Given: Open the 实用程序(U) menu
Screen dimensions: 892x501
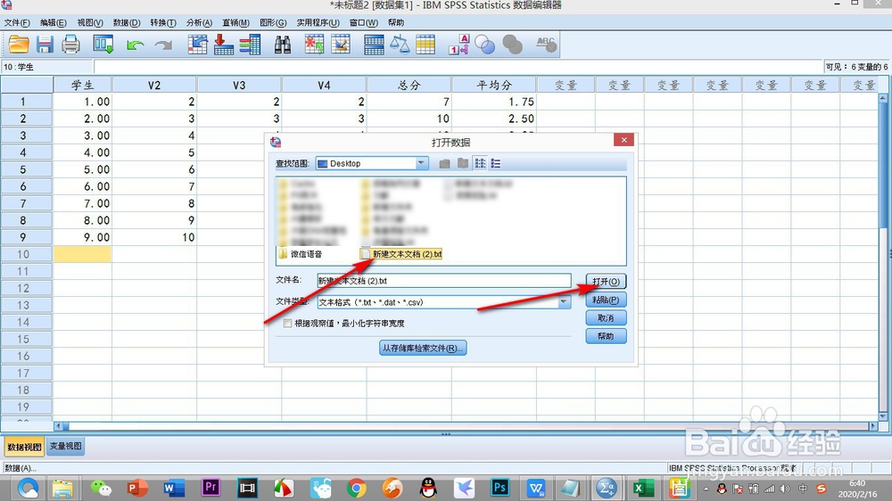Looking at the screenshot, I should point(318,23).
